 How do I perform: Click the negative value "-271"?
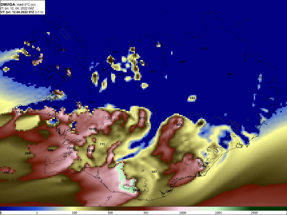click(115, 52)
